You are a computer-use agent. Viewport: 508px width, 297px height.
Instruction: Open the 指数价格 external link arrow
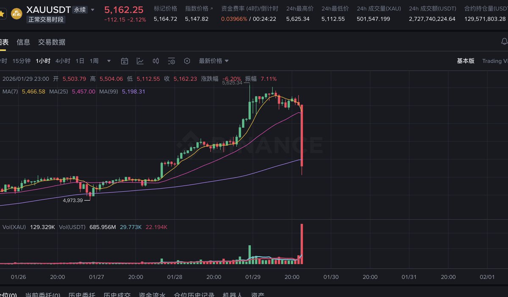[211, 8]
